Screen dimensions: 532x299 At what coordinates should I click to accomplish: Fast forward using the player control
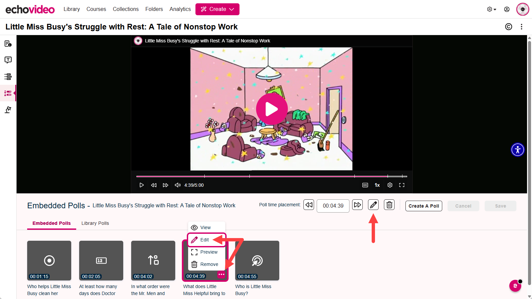coord(166,185)
